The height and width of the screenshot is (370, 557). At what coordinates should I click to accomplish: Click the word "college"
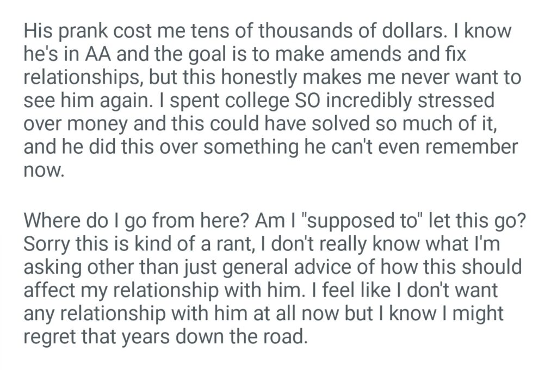click(x=245, y=101)
